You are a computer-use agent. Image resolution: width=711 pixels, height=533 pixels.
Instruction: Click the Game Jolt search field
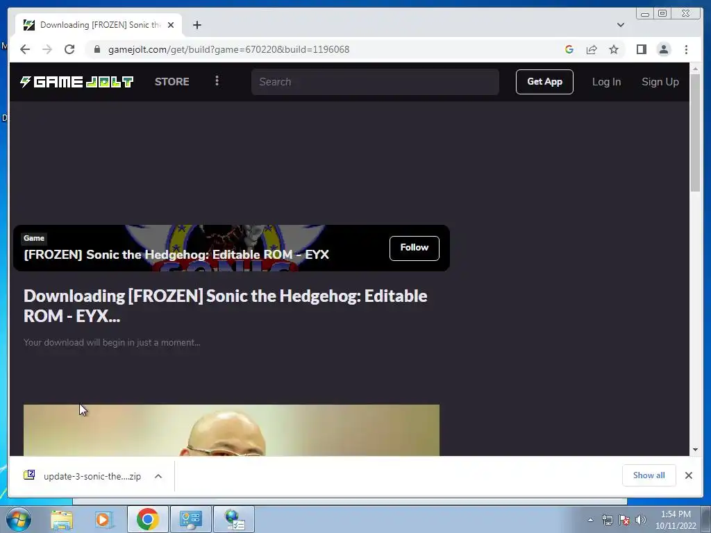[x=375, y=82]
